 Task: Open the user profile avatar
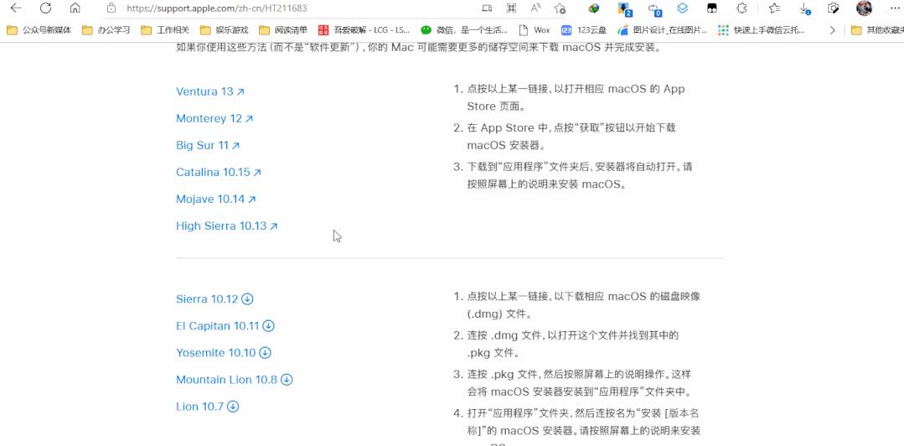[x=864, y=8]
